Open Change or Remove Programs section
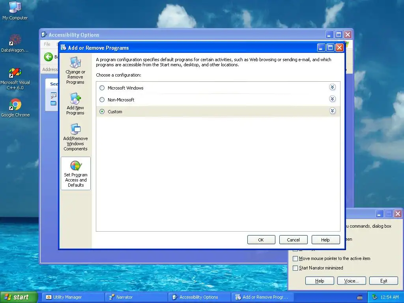This screenshot has height=303, width=404. click(75, 71)
